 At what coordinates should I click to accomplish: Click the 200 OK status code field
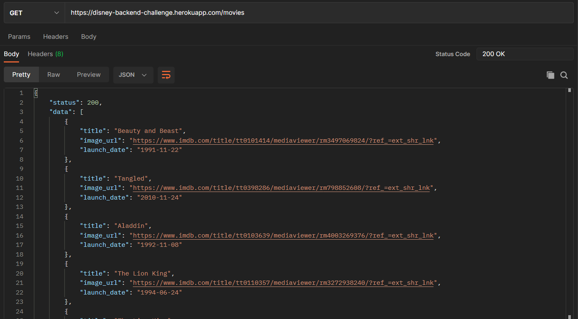525,54
